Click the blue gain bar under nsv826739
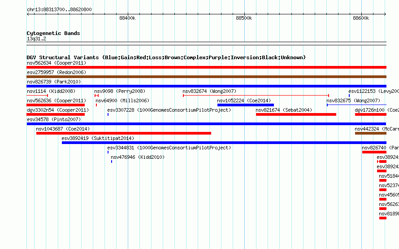399x249 pixels. tap(206, 86)
